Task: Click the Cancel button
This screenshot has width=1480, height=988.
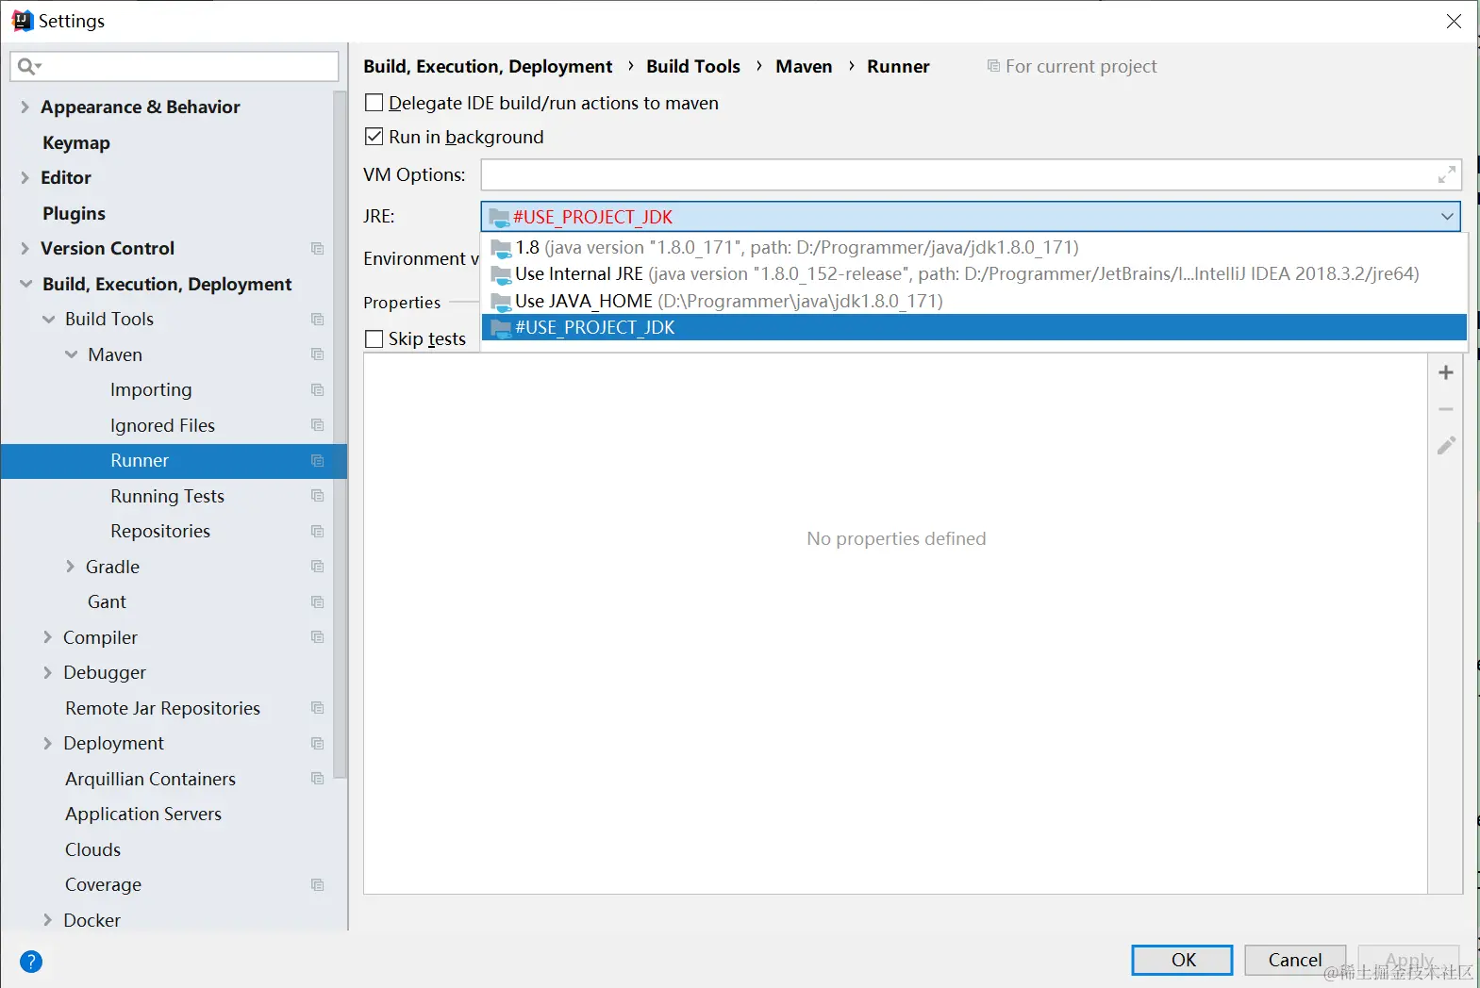Action: pos(1295,960)
